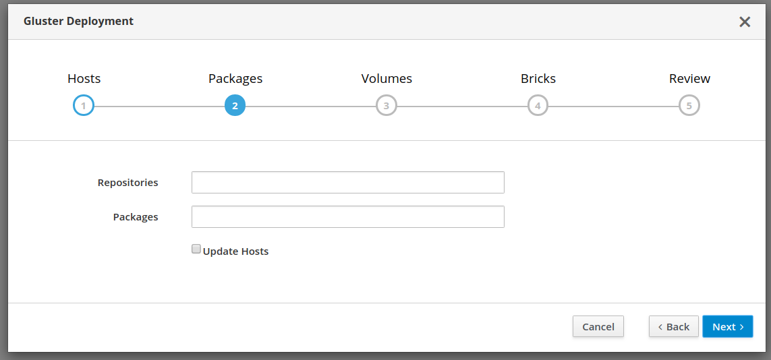Click the highlighted step 2 circle
This screenshot has width=771, height=360.
tap(235, 106)
